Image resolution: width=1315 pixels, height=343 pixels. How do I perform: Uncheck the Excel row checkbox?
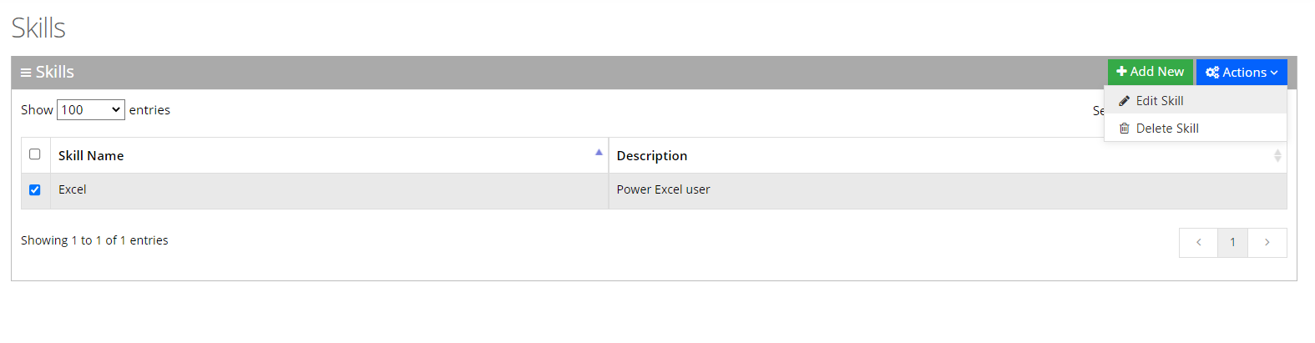[35, 190]
